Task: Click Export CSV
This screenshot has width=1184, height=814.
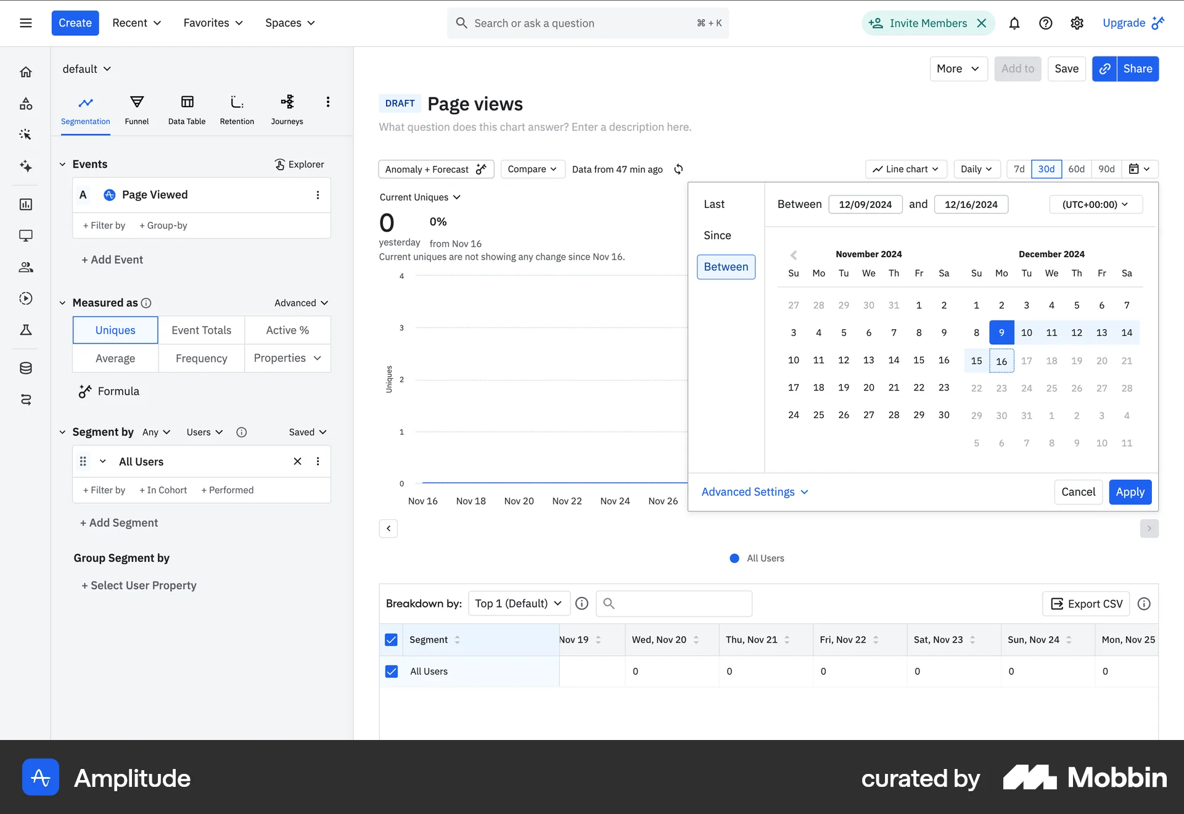Action: point(1086,604)
